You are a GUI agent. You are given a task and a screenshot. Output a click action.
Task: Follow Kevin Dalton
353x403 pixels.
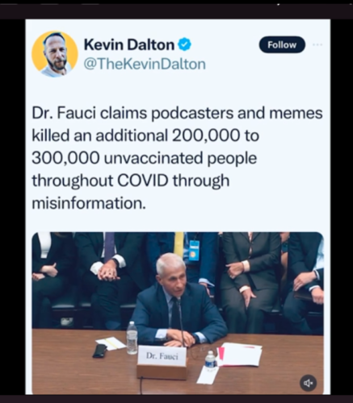click(282, 44)
